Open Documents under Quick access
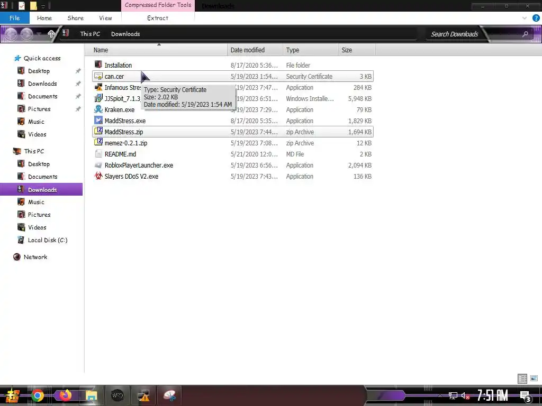542x406 pixels. pos(42,96)
